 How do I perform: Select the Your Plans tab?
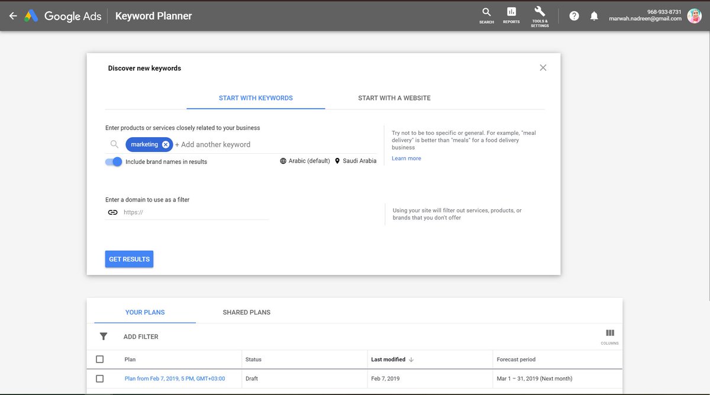(x=145, y=312)
